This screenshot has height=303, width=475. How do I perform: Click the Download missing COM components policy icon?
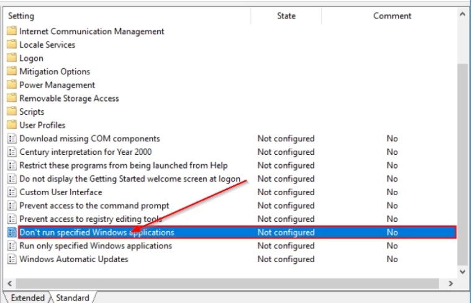(x=12, y=139)
